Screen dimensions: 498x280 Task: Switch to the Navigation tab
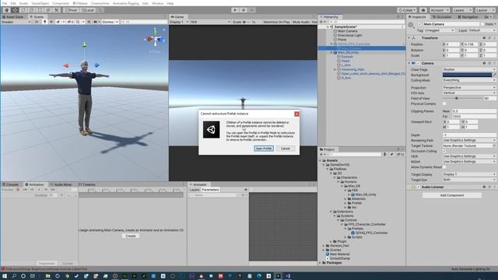coord(468,17)
